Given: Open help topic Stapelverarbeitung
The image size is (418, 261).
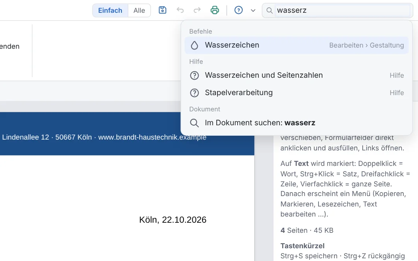Looking at the screenshot, I should pyautogui.click(x=296, y=93).
